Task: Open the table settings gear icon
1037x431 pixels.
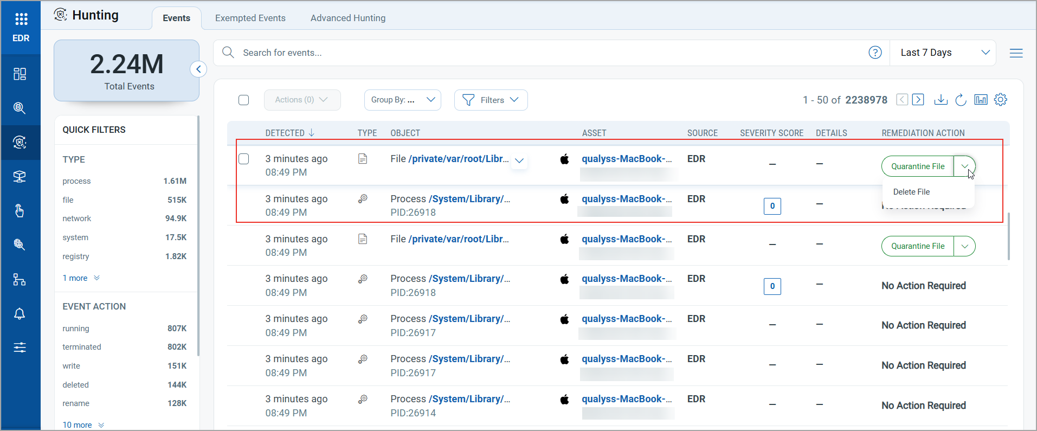Action: pyautogui.click(x=1001, y=100)
